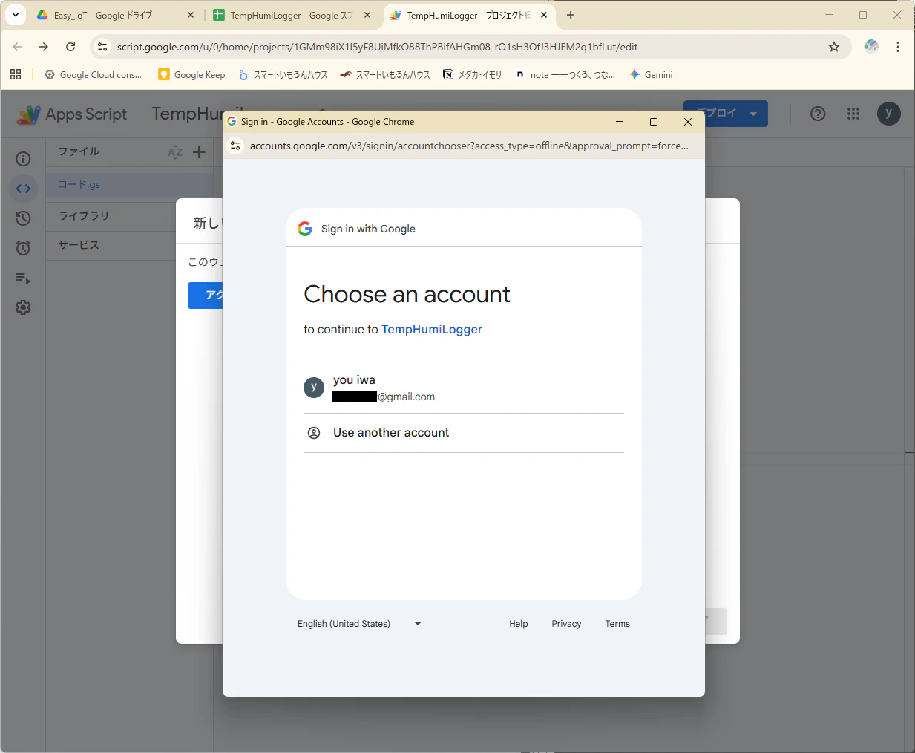Open the Google account avatar in Apps Script
The image size is (915, 753).
point(889,114)
